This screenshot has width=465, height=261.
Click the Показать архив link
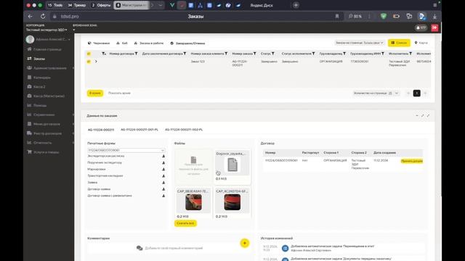[x=119, y=94]
